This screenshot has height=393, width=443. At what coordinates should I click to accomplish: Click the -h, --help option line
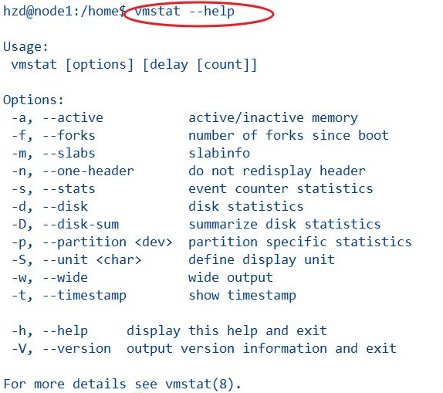pos(169,330)
